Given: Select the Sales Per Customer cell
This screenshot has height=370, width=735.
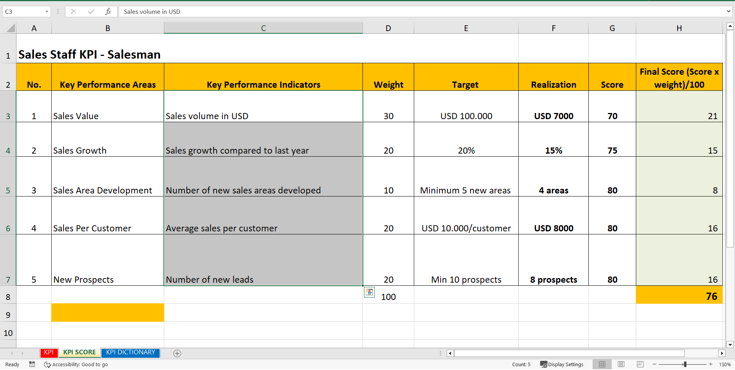Looking at the screenshot, I should [108, 215].
